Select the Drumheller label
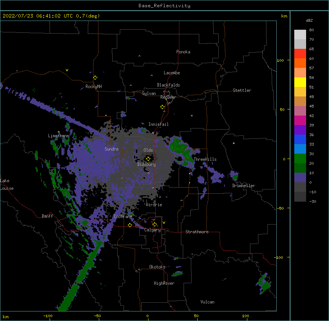Screen dimensions: 329x321 (244, 186)
